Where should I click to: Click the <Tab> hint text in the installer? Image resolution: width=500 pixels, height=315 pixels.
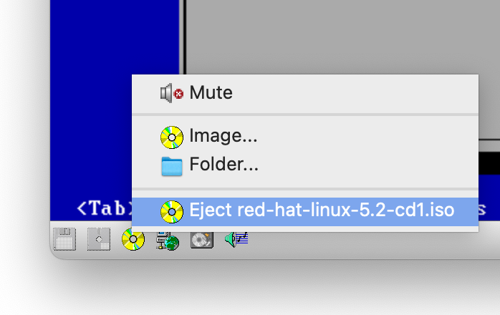[105, 208]
